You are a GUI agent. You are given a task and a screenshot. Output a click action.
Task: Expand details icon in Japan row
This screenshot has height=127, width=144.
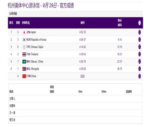(x=139, y=32)
